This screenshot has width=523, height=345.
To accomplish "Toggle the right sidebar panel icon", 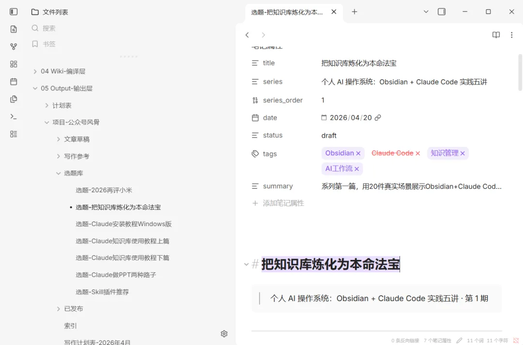I will pos(442,12).
